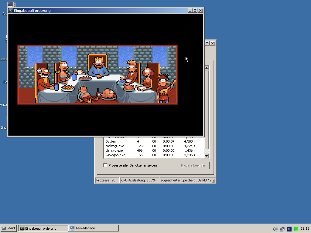
Task: Click the 'Prozess beenden' button
Action: tap(193, 165)
